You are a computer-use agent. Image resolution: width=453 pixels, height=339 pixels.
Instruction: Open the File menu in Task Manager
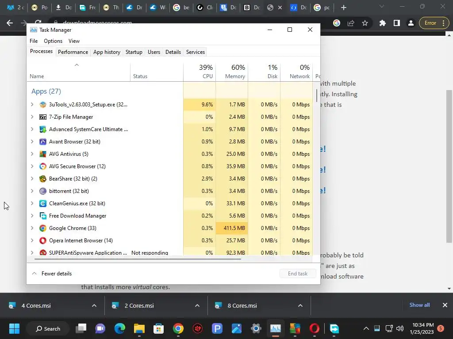pos(34,41)
